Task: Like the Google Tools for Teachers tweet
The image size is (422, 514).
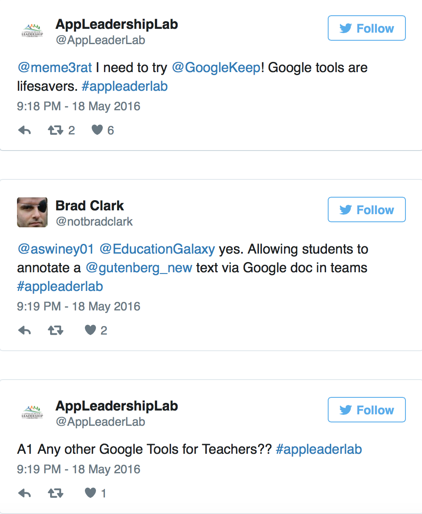Action: click(90, 493)
